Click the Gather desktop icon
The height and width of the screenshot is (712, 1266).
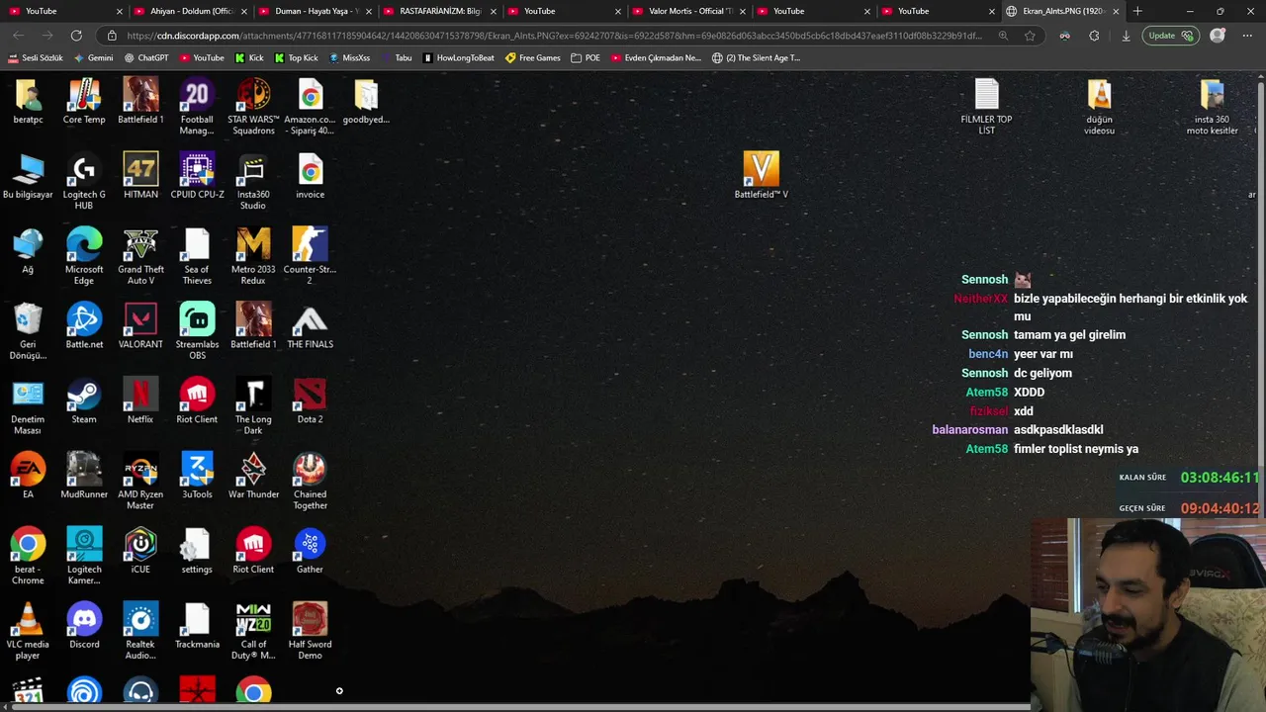pyautogui.click(x=310, y=552)
